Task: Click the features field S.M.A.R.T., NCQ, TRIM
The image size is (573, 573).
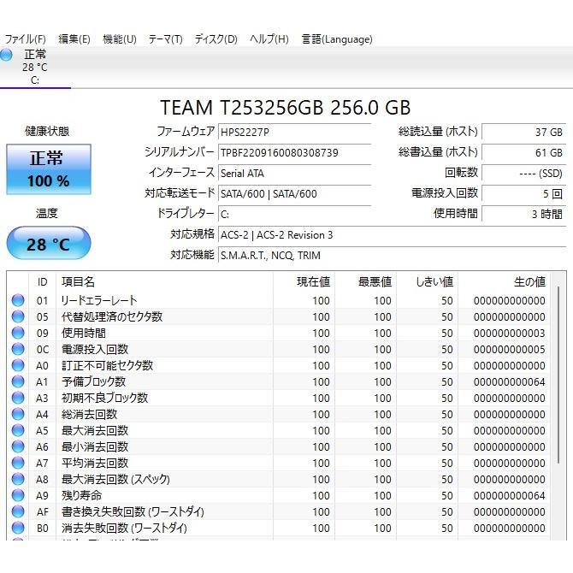Action: [392, 255]
